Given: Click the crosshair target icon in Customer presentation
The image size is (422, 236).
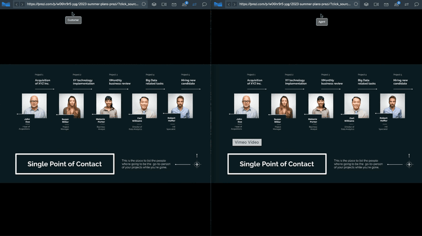Looking at the screenshot, I should coord(197,165).
